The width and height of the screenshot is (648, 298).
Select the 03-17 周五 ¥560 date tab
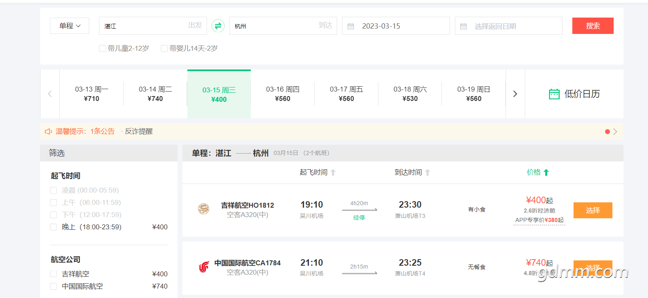346,94
